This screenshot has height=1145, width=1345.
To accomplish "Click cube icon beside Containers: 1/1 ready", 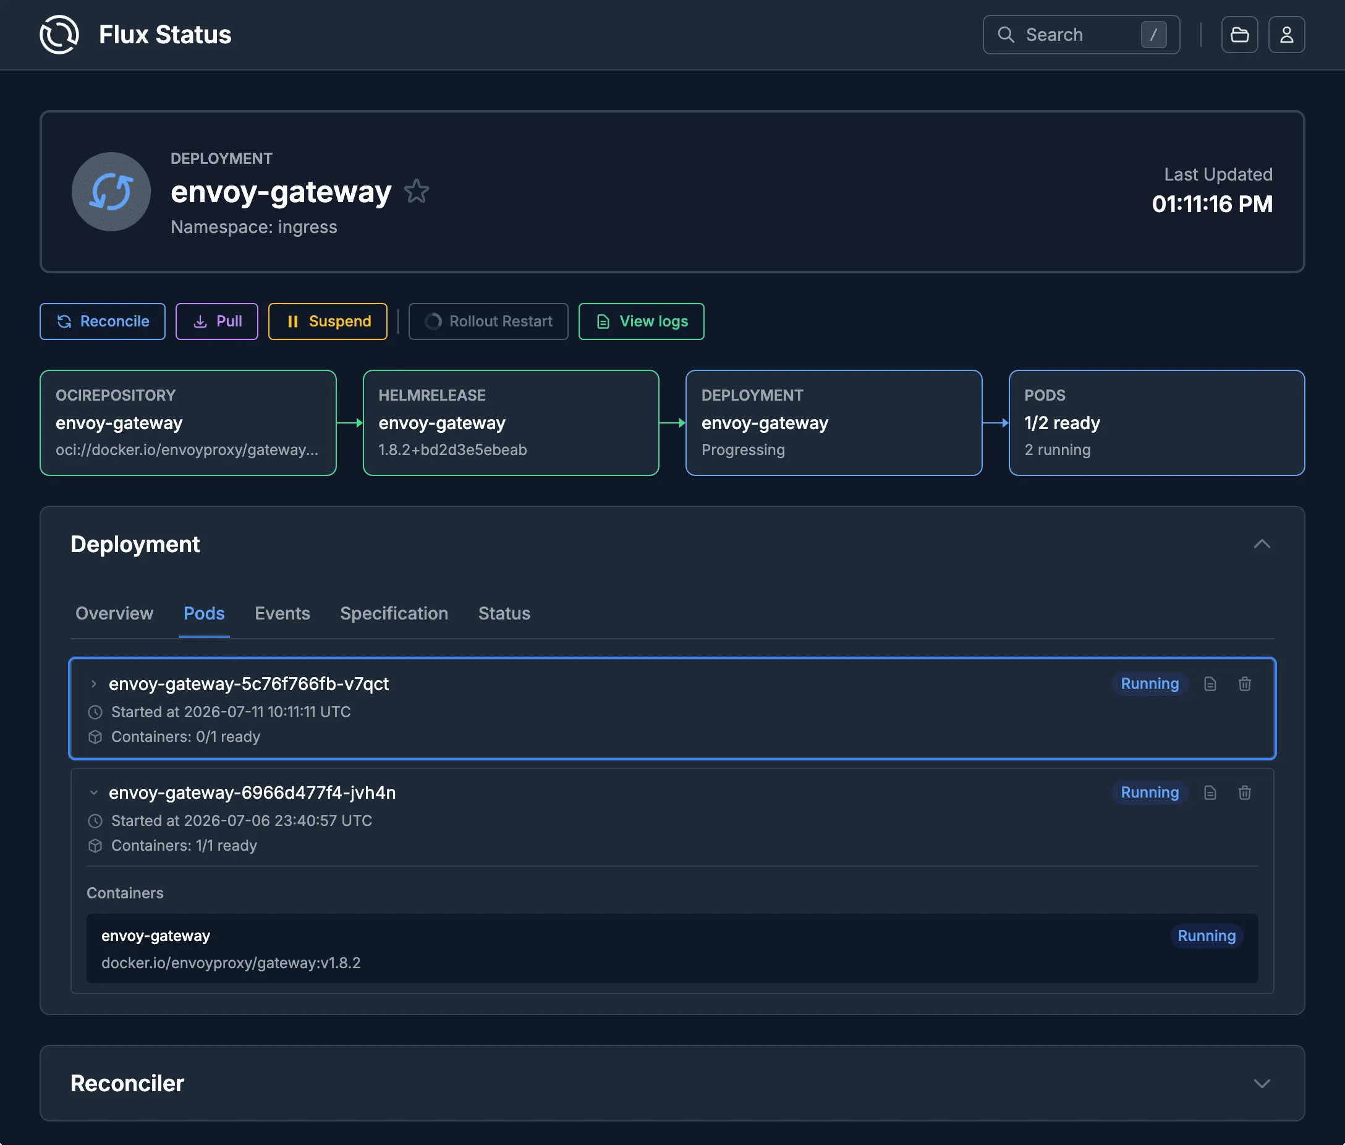I will tap(95, 846).
